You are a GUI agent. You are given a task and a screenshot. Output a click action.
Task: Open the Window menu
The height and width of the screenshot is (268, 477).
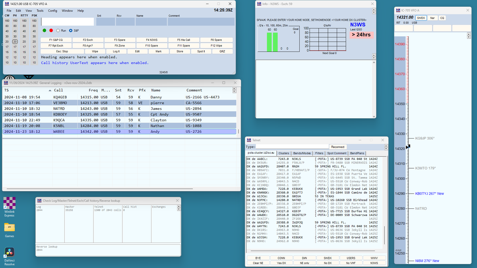click(x=67, y=11)
